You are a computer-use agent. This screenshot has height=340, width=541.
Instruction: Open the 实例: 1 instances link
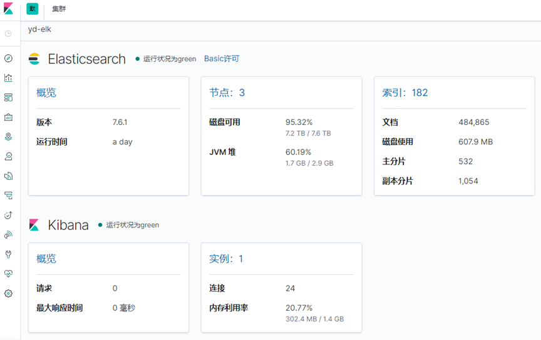tap(226, 259)
